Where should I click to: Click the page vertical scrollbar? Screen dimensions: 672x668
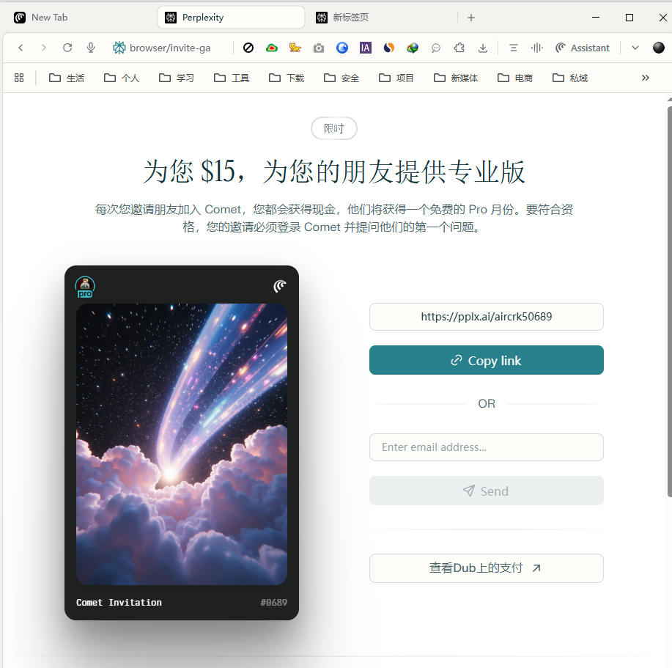click(x=669, y=300)
